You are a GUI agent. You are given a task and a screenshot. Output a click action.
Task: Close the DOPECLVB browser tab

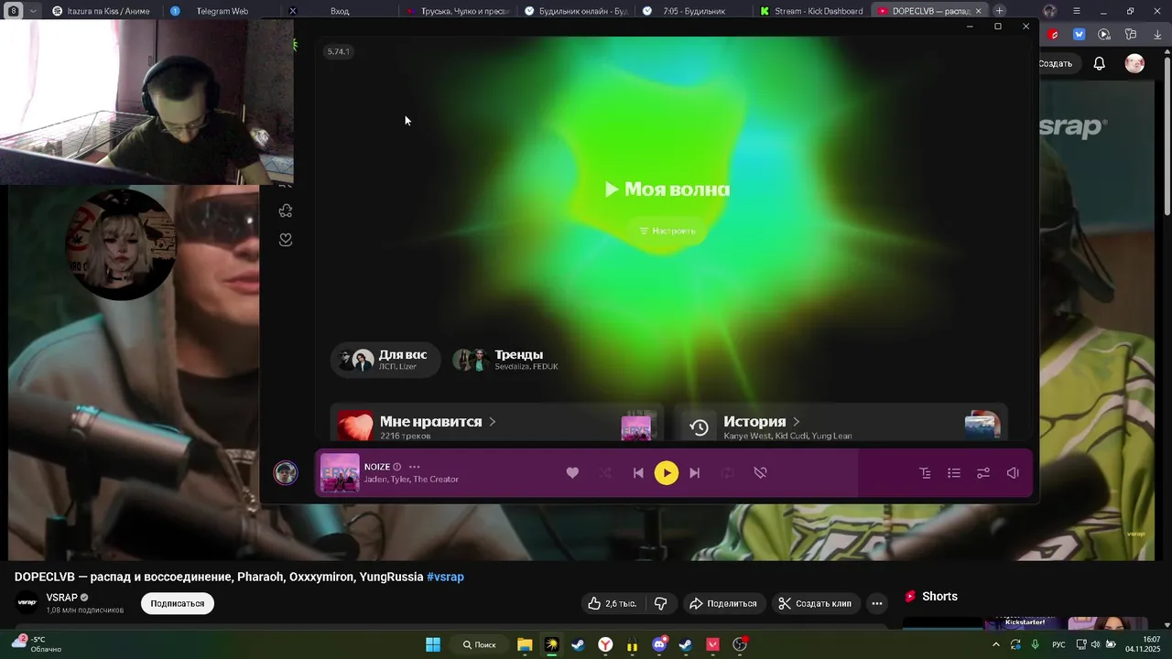978,11
